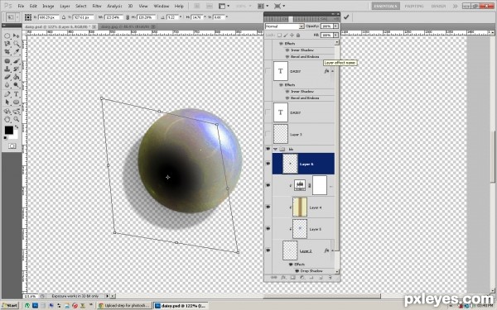Open the Layer menu
The image size is (497, 310).
pyautogui.click(x=65, y=6)
